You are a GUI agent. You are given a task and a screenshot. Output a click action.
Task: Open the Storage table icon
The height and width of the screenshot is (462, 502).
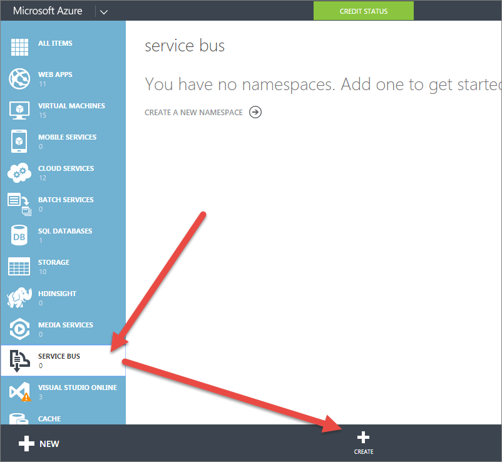click(x=19, y=267)
